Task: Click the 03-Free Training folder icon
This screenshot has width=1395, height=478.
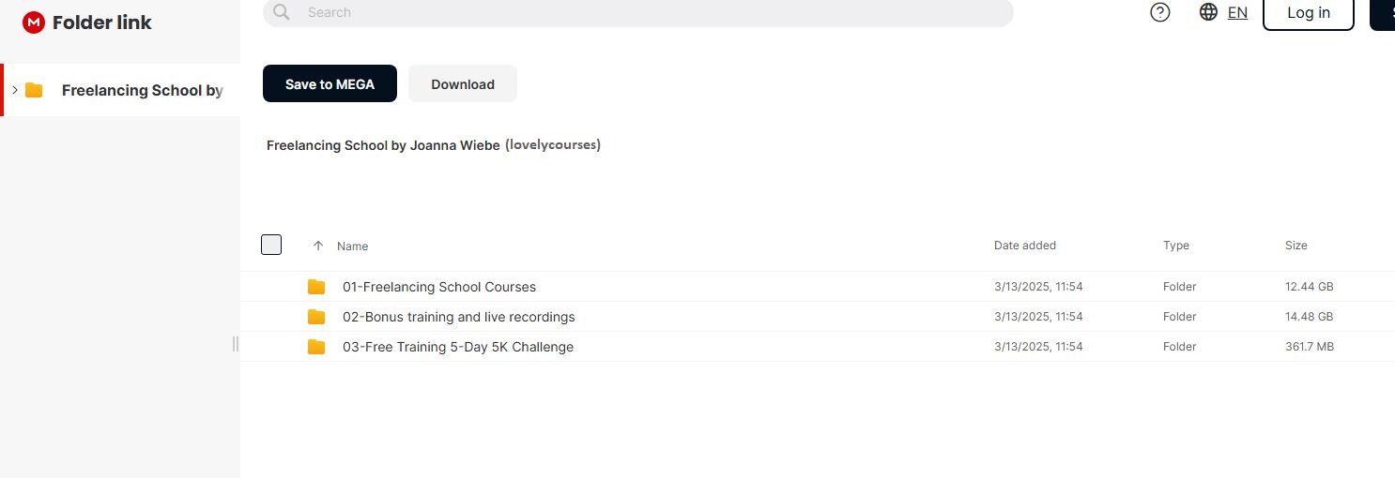Action: 316,347
